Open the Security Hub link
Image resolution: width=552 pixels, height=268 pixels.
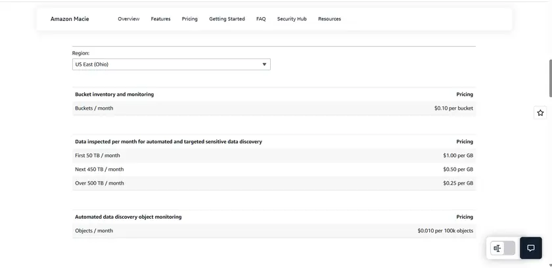(292, 19)
